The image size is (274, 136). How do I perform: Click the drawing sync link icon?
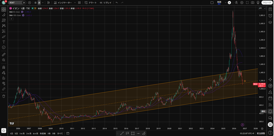(4, 89)
